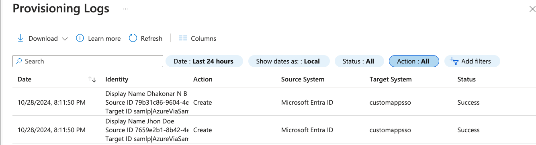Open the Date Last 24 hours filter
The width and height of the screenshot is (536, 145).
click(x=204, y=61)
